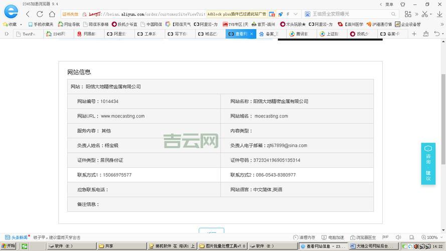Screen dimensions: 446x251
Task: Open 投机少爷直 bookmark
Action: 124,24
